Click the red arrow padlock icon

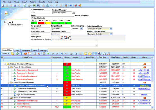click(76, 5)
